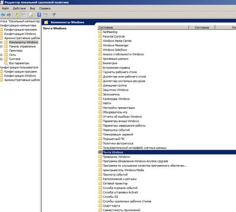This screenshot has height=212, width=236.
Task: Open the Файл menu
Action: click(5, 8)
